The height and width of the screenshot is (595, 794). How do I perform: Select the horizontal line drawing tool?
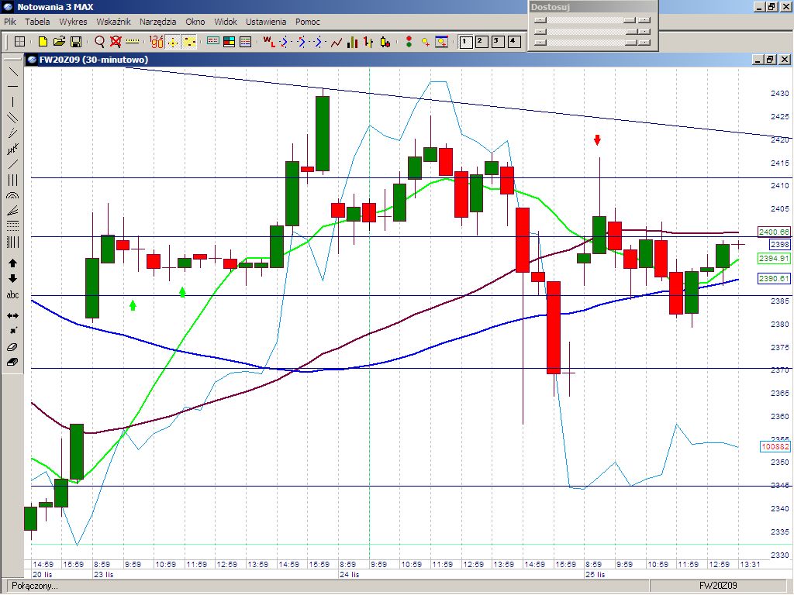(12, 87)
